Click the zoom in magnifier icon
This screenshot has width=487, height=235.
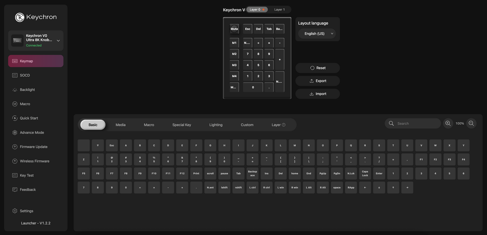[x=448, y=123]
